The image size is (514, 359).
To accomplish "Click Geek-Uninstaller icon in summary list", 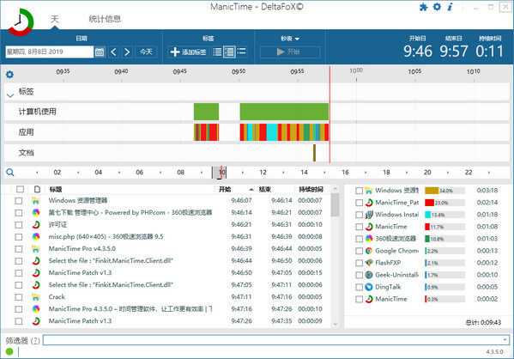I will click(x=369, y=275).
